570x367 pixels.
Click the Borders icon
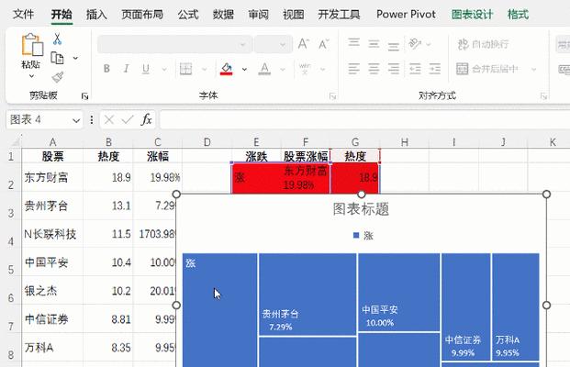point(185,68)
